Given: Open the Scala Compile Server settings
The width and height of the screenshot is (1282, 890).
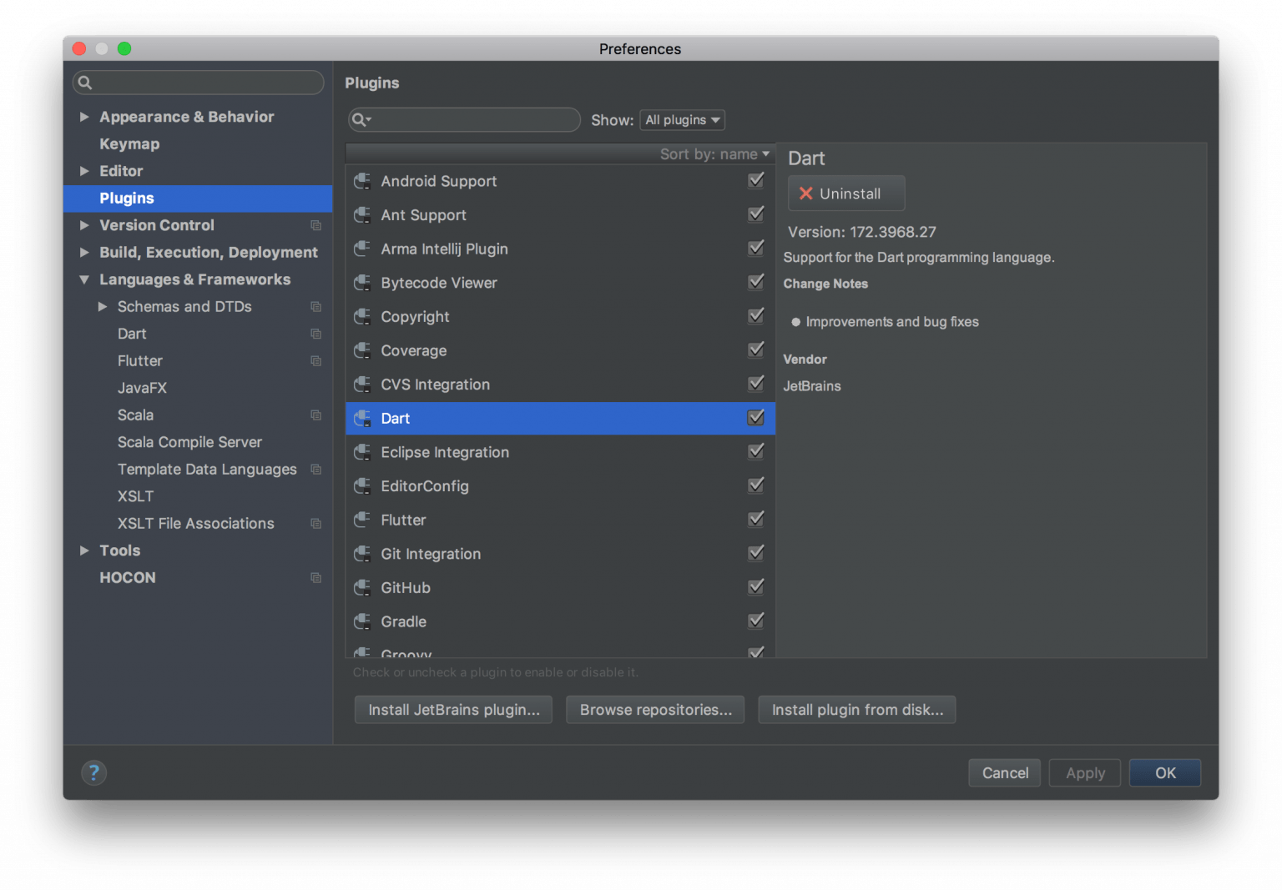Looking at the screenshot, I should tap(189, 442).
